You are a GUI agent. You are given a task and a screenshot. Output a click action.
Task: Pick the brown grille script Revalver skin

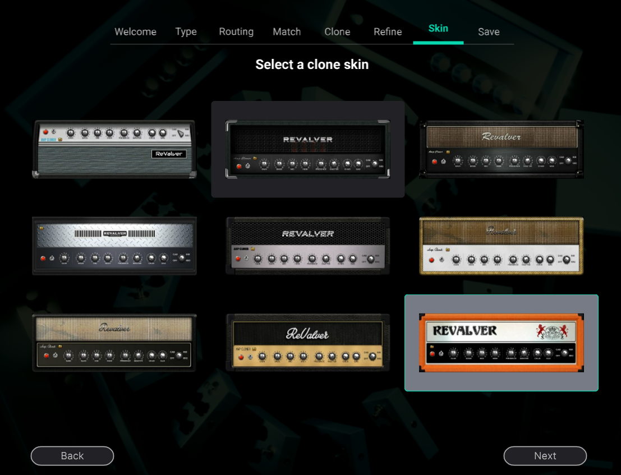coord(502,149)
